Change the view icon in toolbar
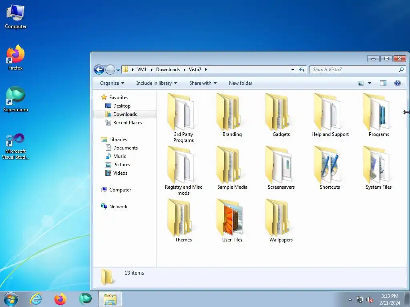Image resolution: width=410 pixels, height=307 pixels. 361,83
